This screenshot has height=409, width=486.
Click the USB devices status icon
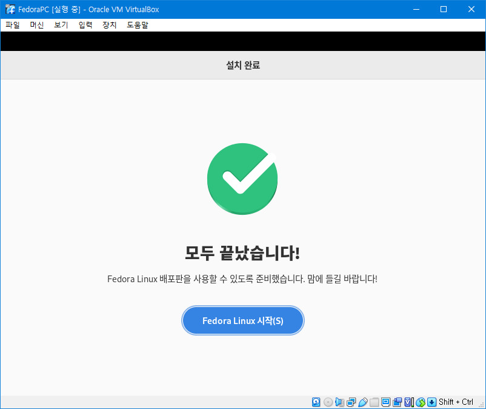(363, 402)
